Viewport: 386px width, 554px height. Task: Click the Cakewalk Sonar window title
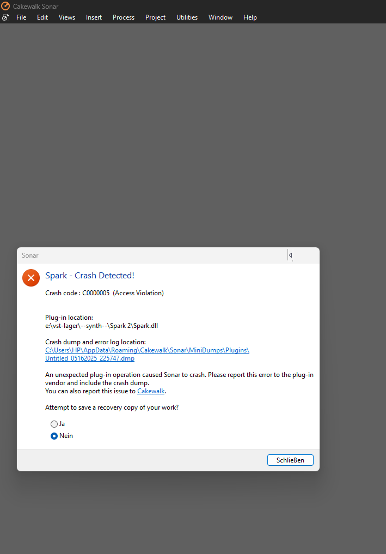point(36,7)
